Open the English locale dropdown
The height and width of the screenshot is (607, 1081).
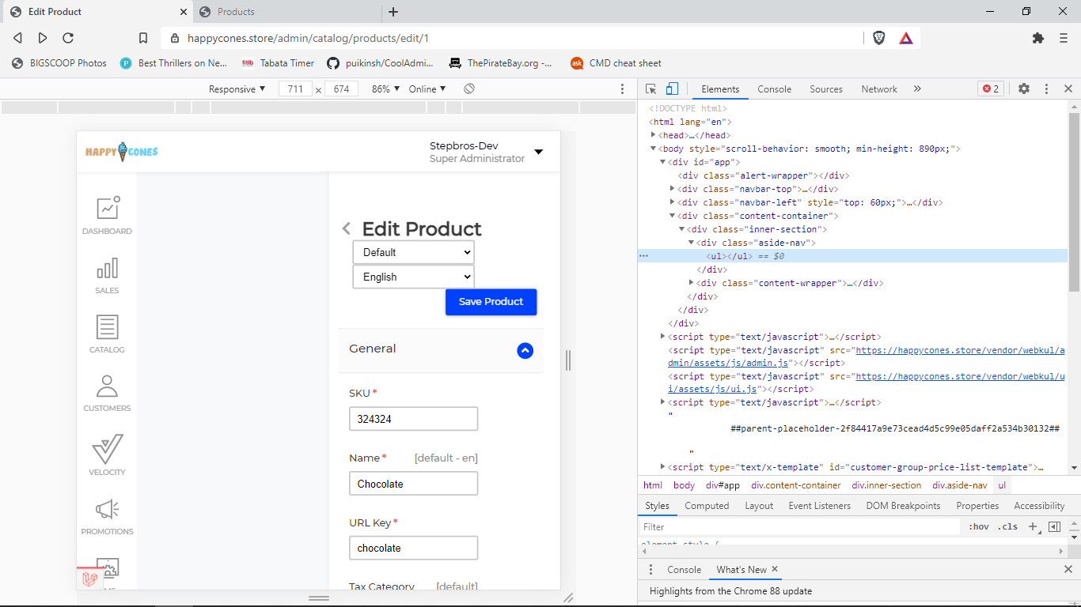[x=413, y=277]
